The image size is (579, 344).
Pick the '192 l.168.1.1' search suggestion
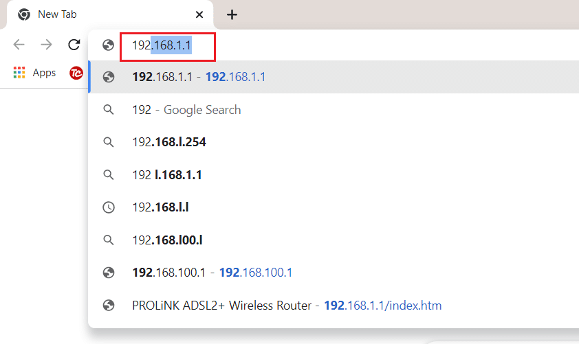coord(167,175)
